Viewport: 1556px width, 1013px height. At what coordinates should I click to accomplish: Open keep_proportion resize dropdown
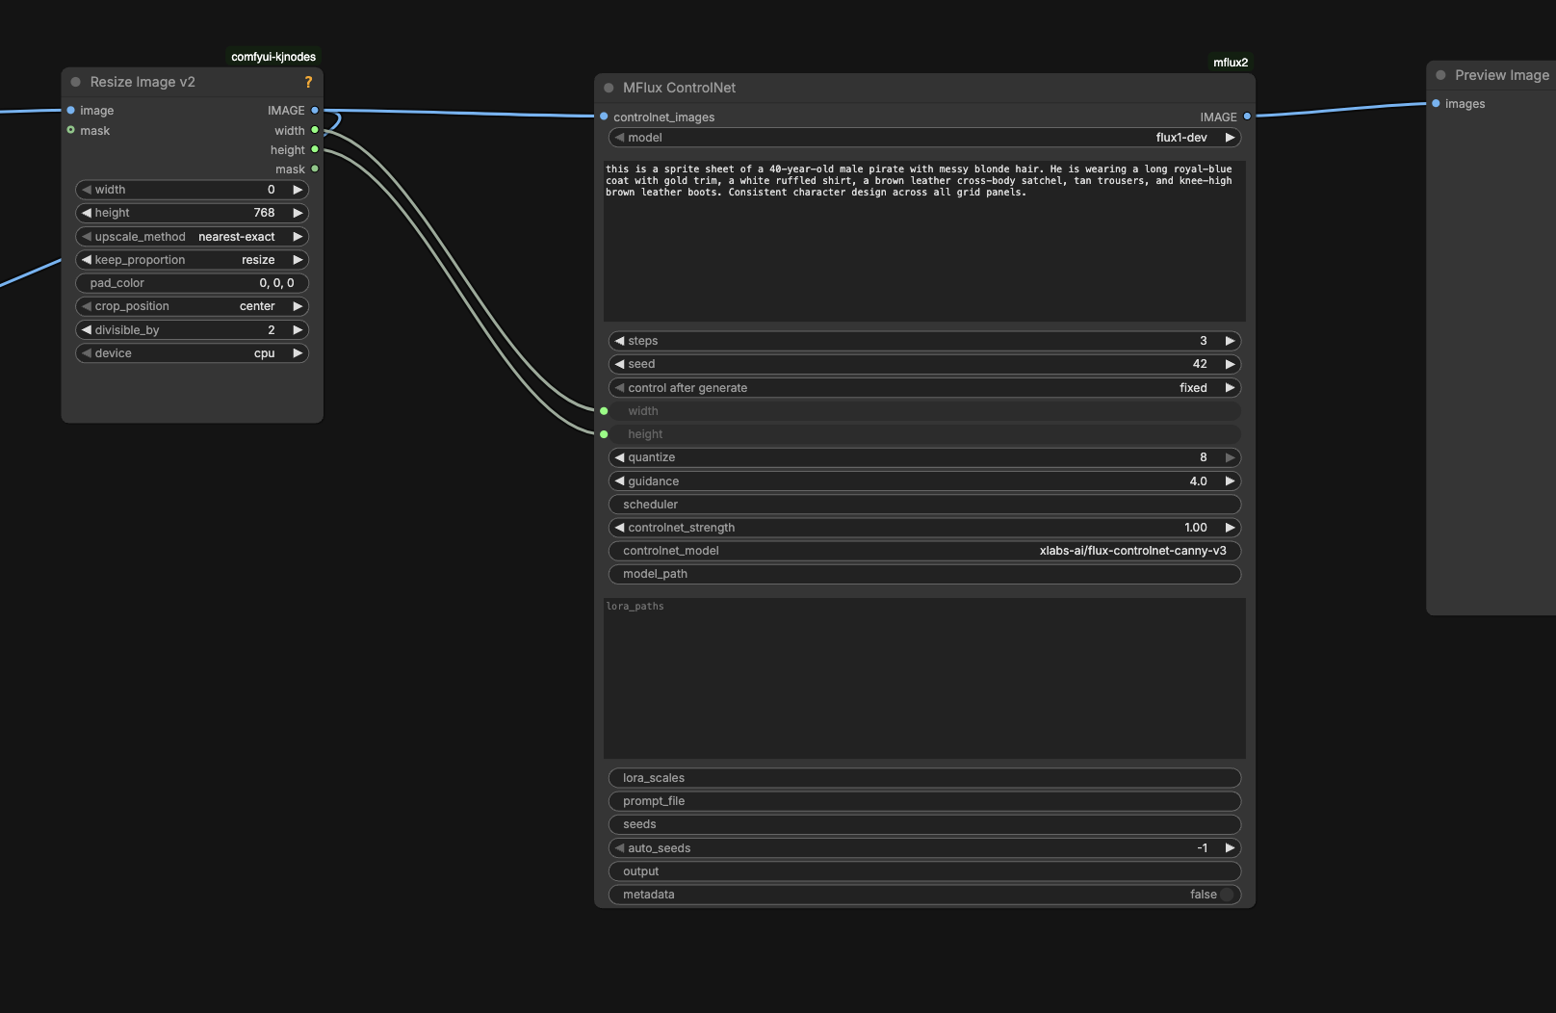coord(192,260)
